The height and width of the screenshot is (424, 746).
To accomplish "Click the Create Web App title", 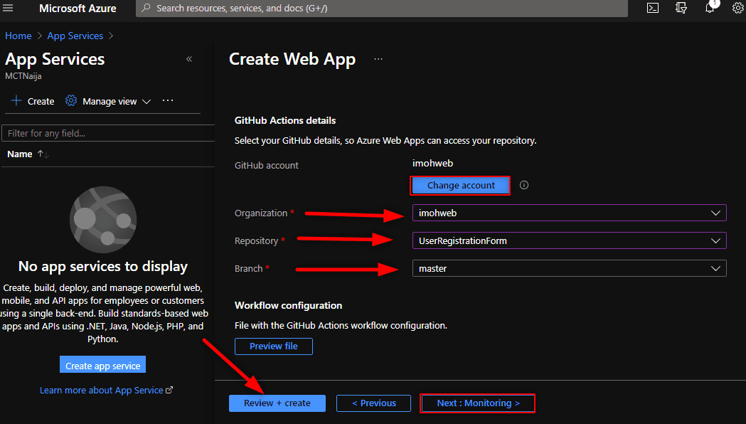I will point(292,59).
